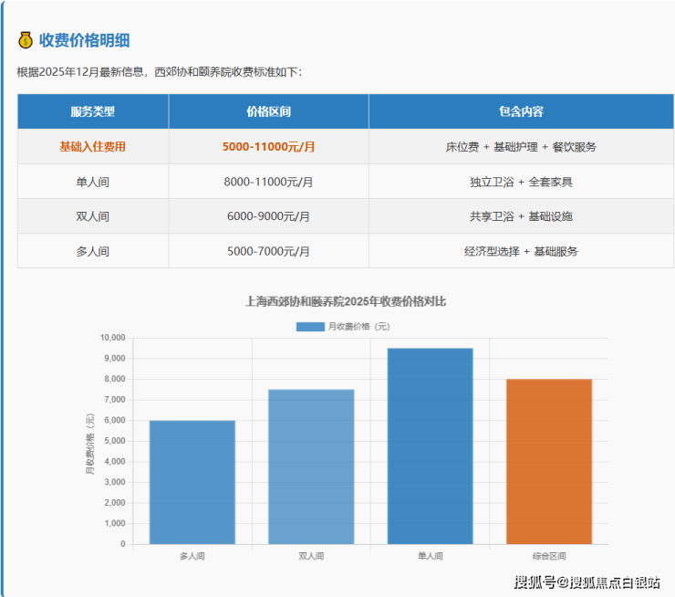Click the 价格区间 column header

pos(268,111)
